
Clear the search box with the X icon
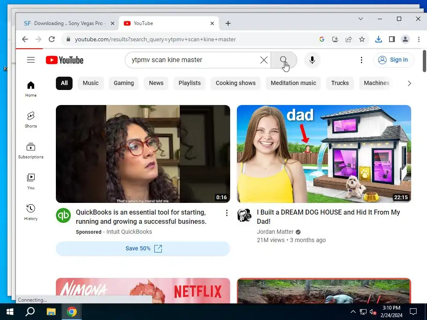[264, 60]
